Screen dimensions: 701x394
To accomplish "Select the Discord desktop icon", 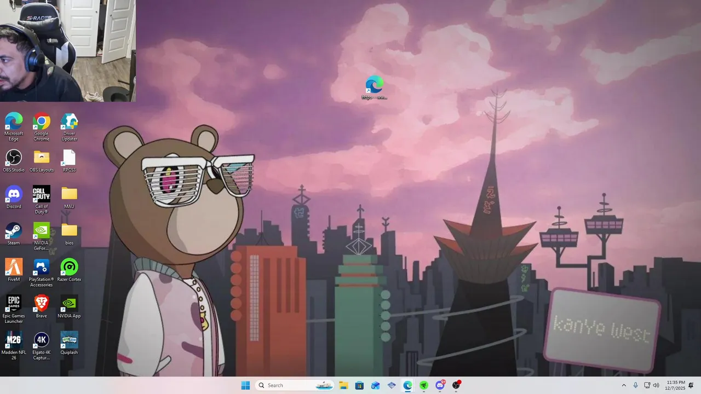I will (14, 197).
